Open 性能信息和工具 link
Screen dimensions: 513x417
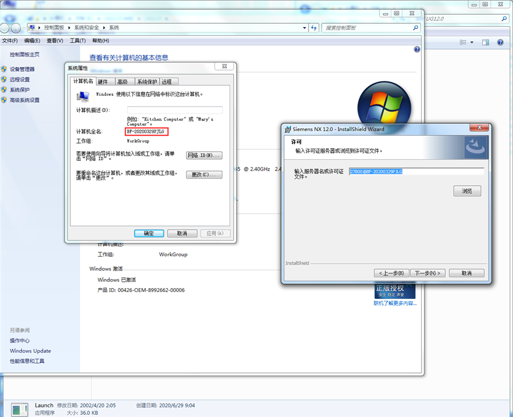click(27, 361)
